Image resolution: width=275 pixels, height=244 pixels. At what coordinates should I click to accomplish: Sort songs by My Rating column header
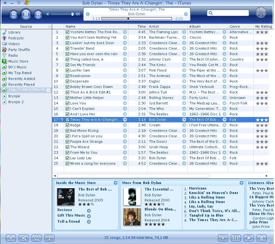pos(264,26)
